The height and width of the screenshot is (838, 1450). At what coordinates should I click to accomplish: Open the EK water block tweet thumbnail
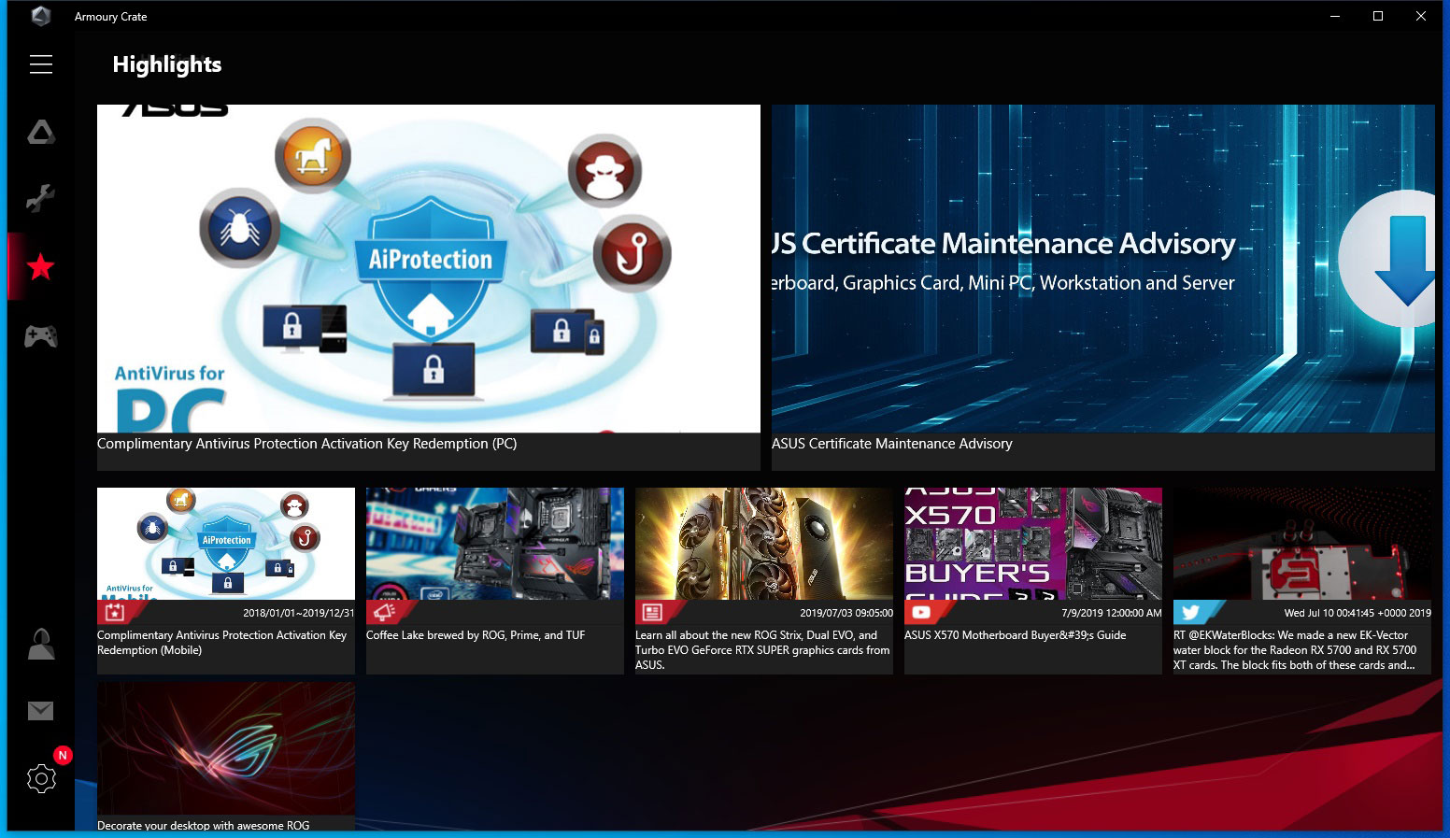(1302, 544)
